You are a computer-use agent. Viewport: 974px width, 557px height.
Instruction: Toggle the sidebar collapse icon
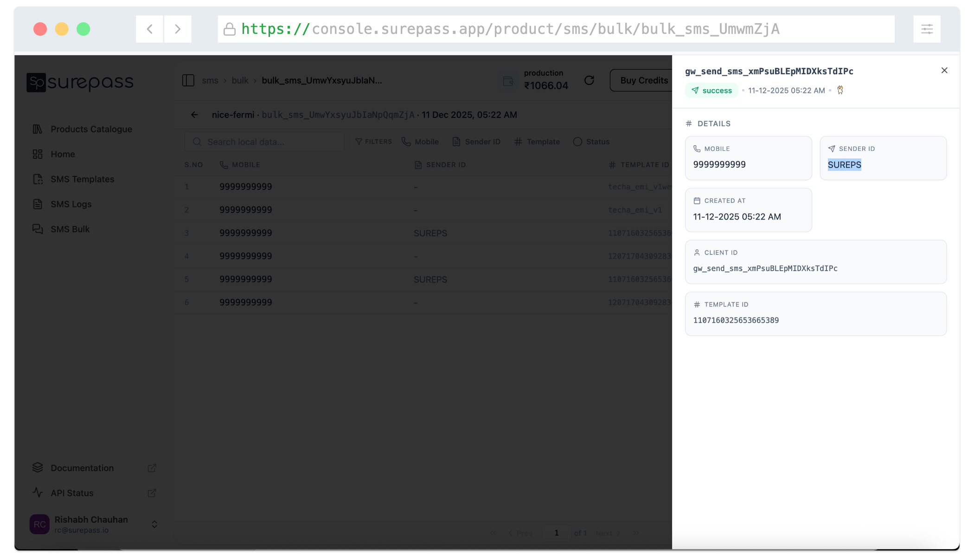[188, 80]
